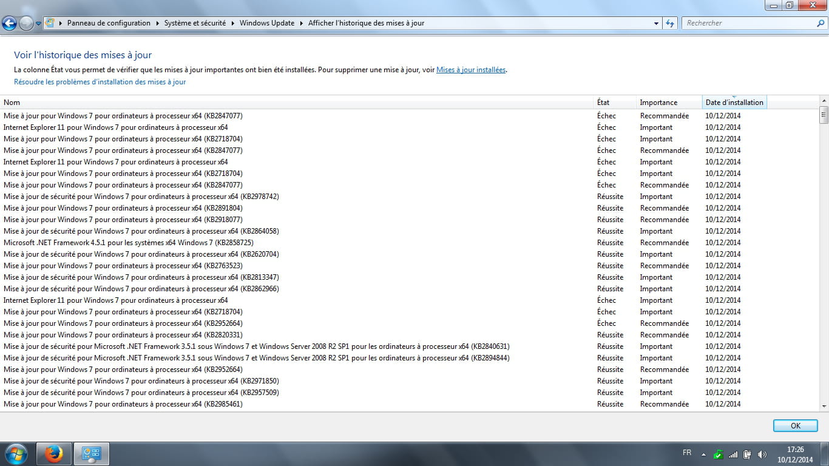
Task: Click OK to close the history view
Action: pos(796,426)
